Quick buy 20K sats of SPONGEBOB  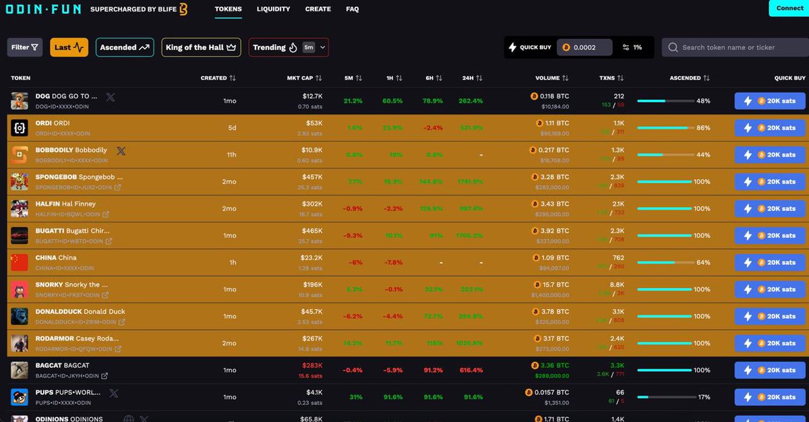769,182
